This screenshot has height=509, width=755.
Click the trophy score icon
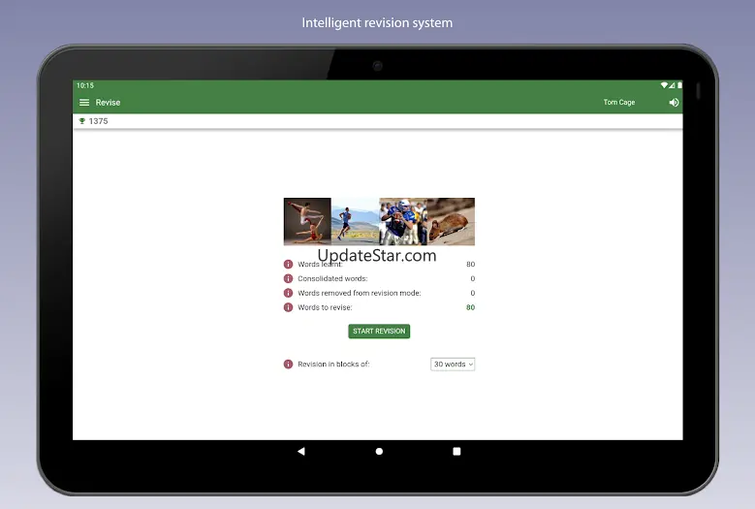pyautogui.click(x=81, y=121)
